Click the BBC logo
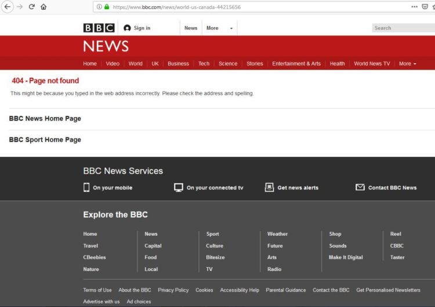 click(99, 28)
